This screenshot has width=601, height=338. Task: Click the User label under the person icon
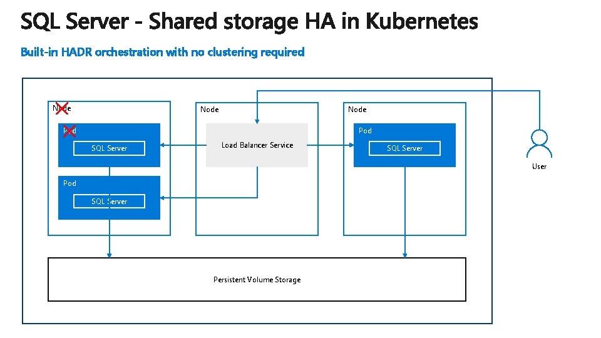(539, 166)
